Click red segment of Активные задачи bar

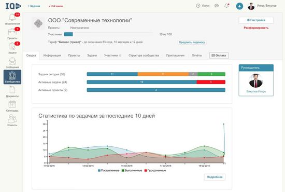click(211, 82)
